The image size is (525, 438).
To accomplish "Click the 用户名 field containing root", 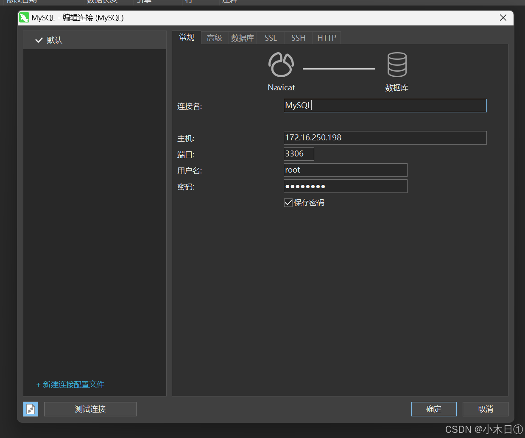I will pyautogui.click(x=346, y=170).
